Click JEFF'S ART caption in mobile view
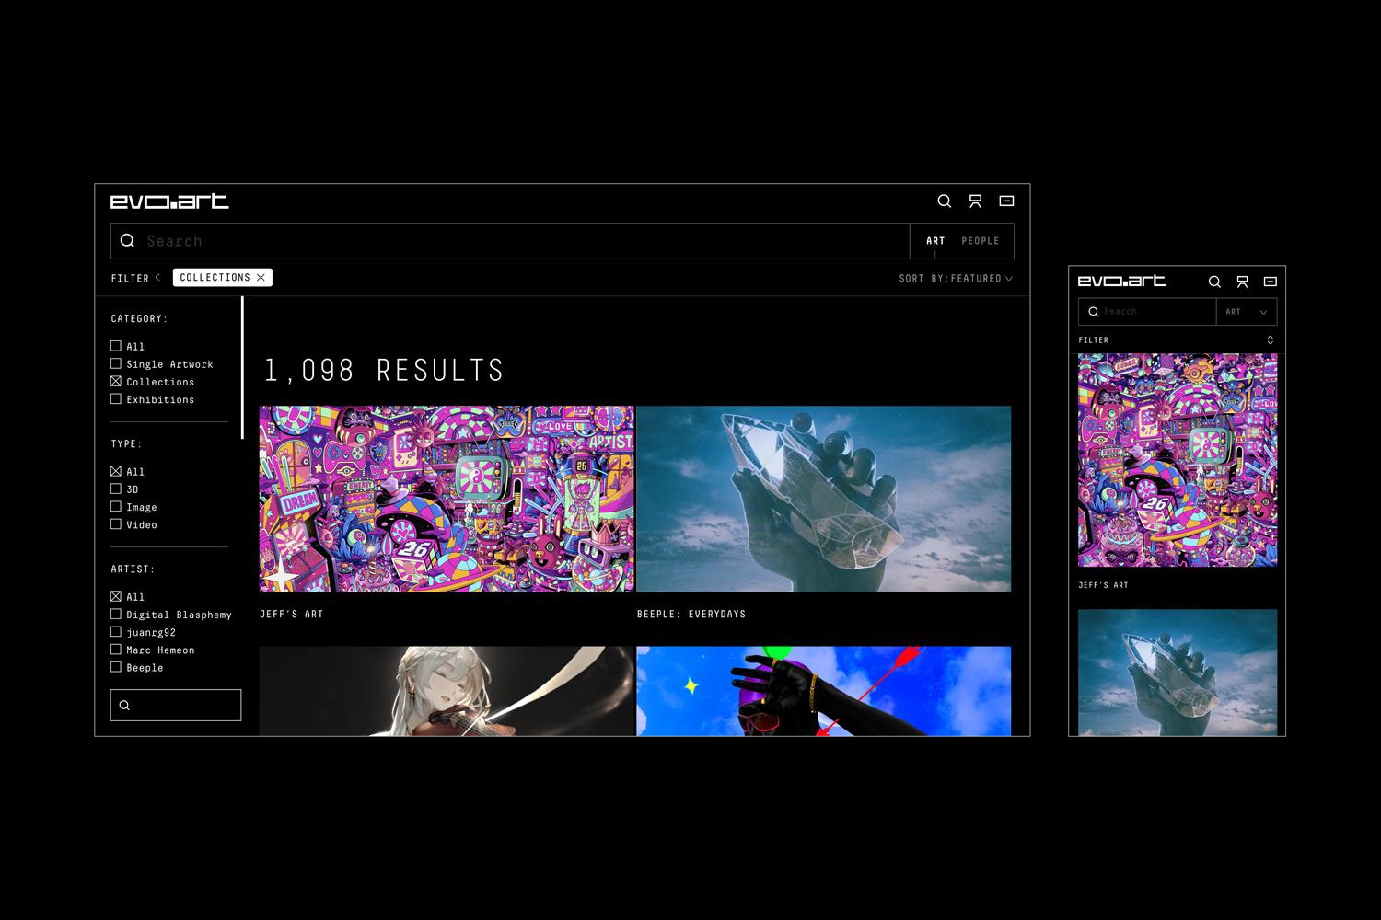This screenshot has width=1381, height=920. point(1103,585)
